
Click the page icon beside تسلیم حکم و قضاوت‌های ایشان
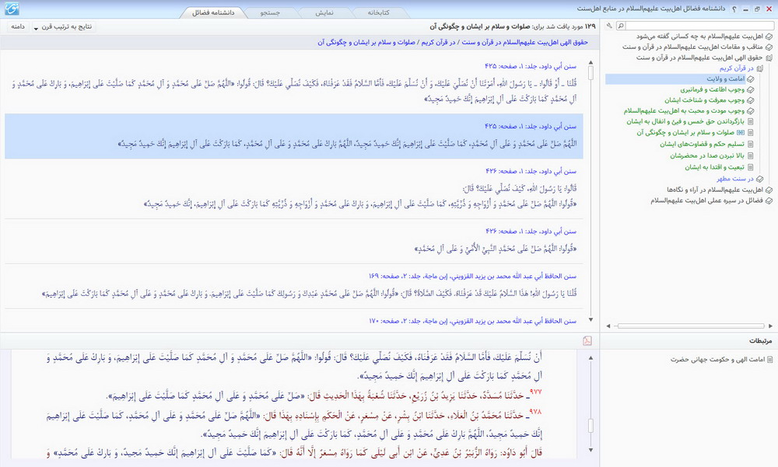(x=750, y=145)
